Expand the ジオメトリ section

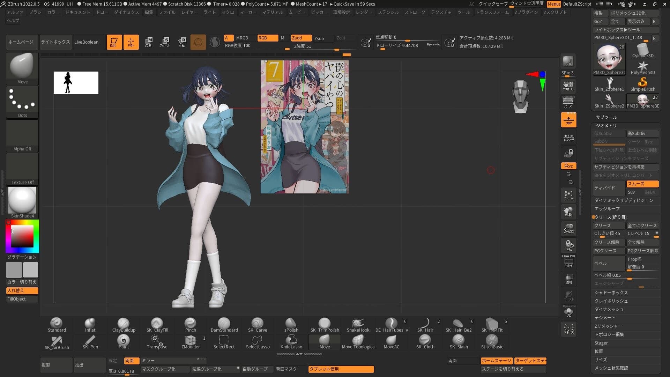tap(606, 126)
